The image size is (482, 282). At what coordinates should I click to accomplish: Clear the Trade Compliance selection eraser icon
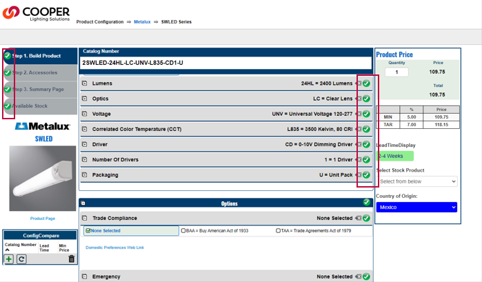[359, 218]
